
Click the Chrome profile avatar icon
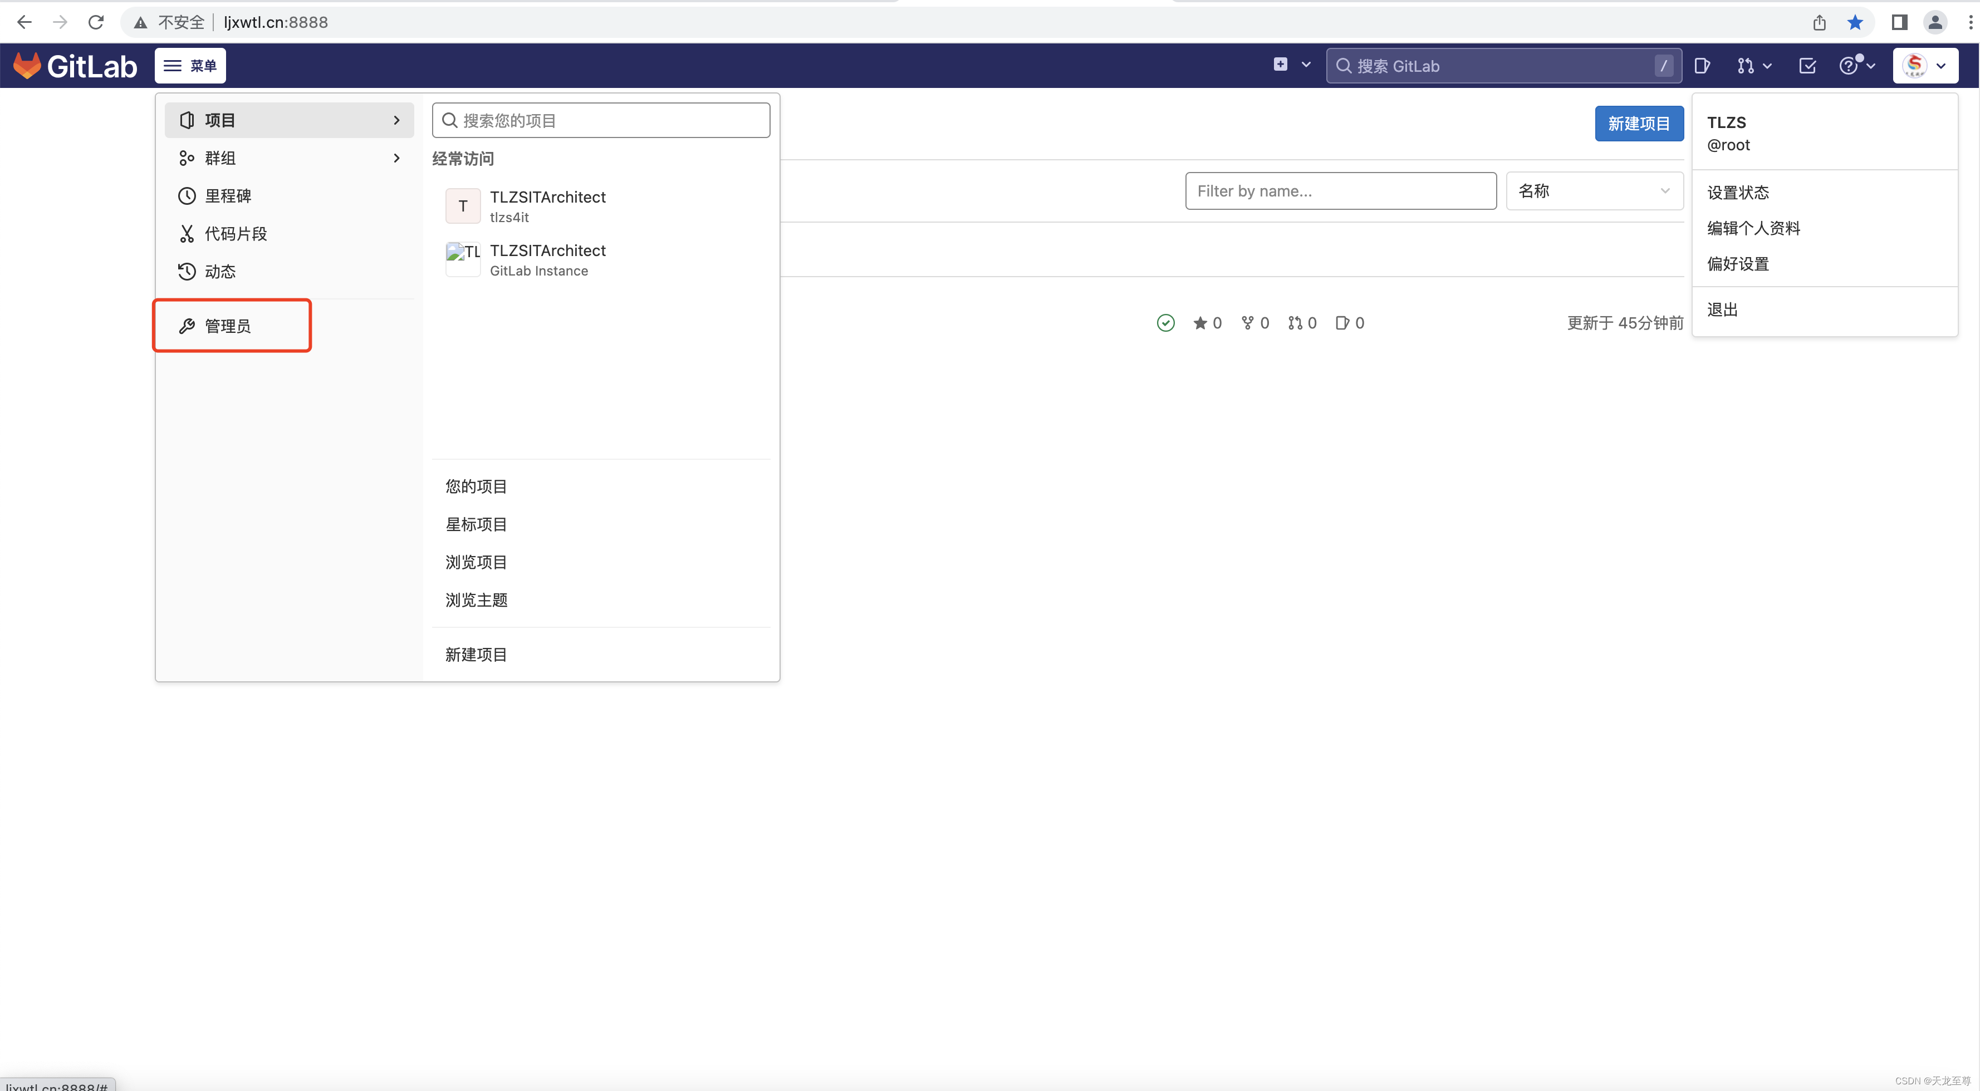[1935, 22]
